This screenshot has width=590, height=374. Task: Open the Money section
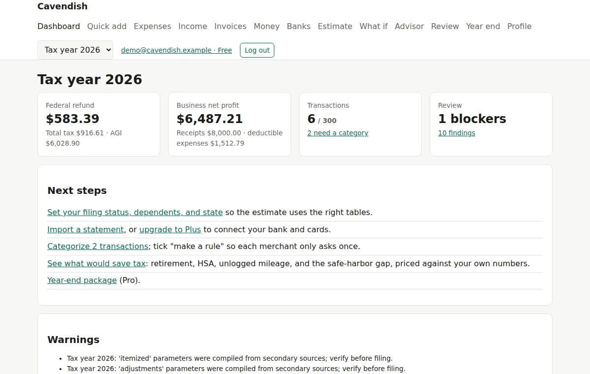click(266, 26)
